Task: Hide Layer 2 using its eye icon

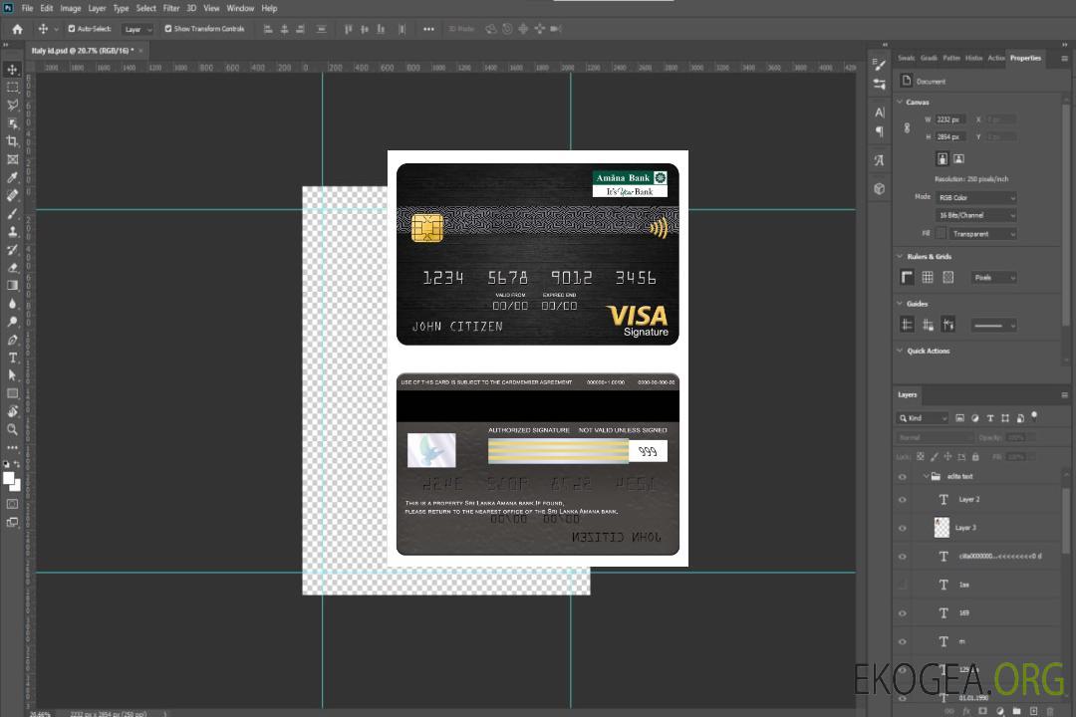Action: (903, 500)
